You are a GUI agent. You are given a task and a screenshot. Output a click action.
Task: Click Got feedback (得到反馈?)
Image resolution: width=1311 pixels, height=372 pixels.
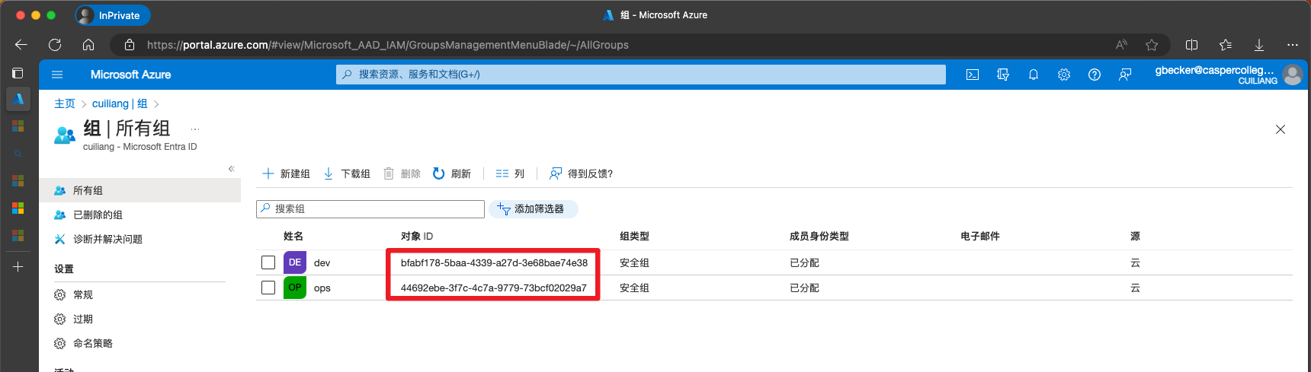pyautogui.click(x=582, y=173)
